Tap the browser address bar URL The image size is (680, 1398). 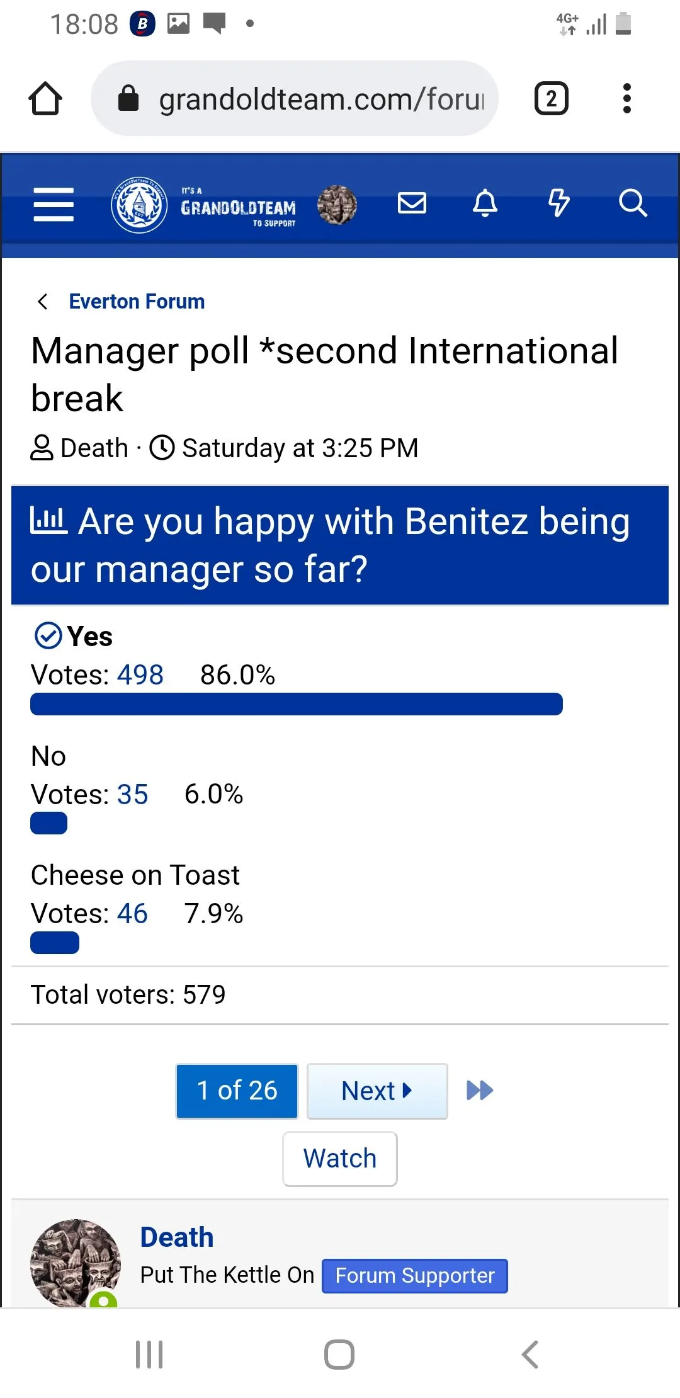coord(321,99)
